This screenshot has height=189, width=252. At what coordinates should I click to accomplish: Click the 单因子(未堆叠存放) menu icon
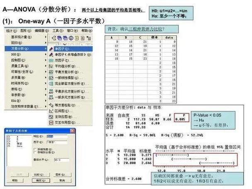tap(51, 55)
